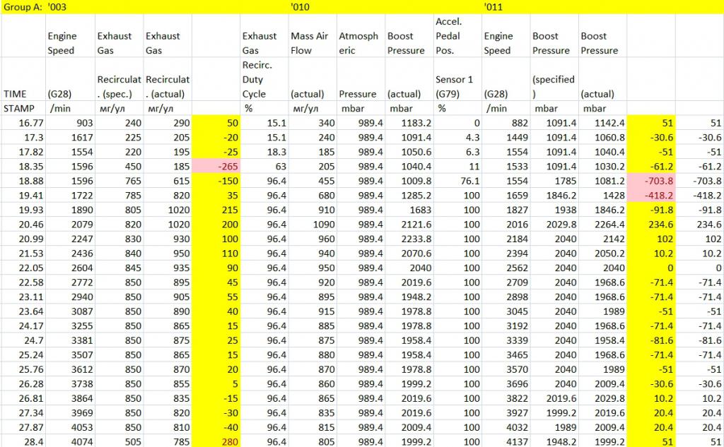Select engine speed value 4074
Screen dimensions: 724x447
point(71,441)
